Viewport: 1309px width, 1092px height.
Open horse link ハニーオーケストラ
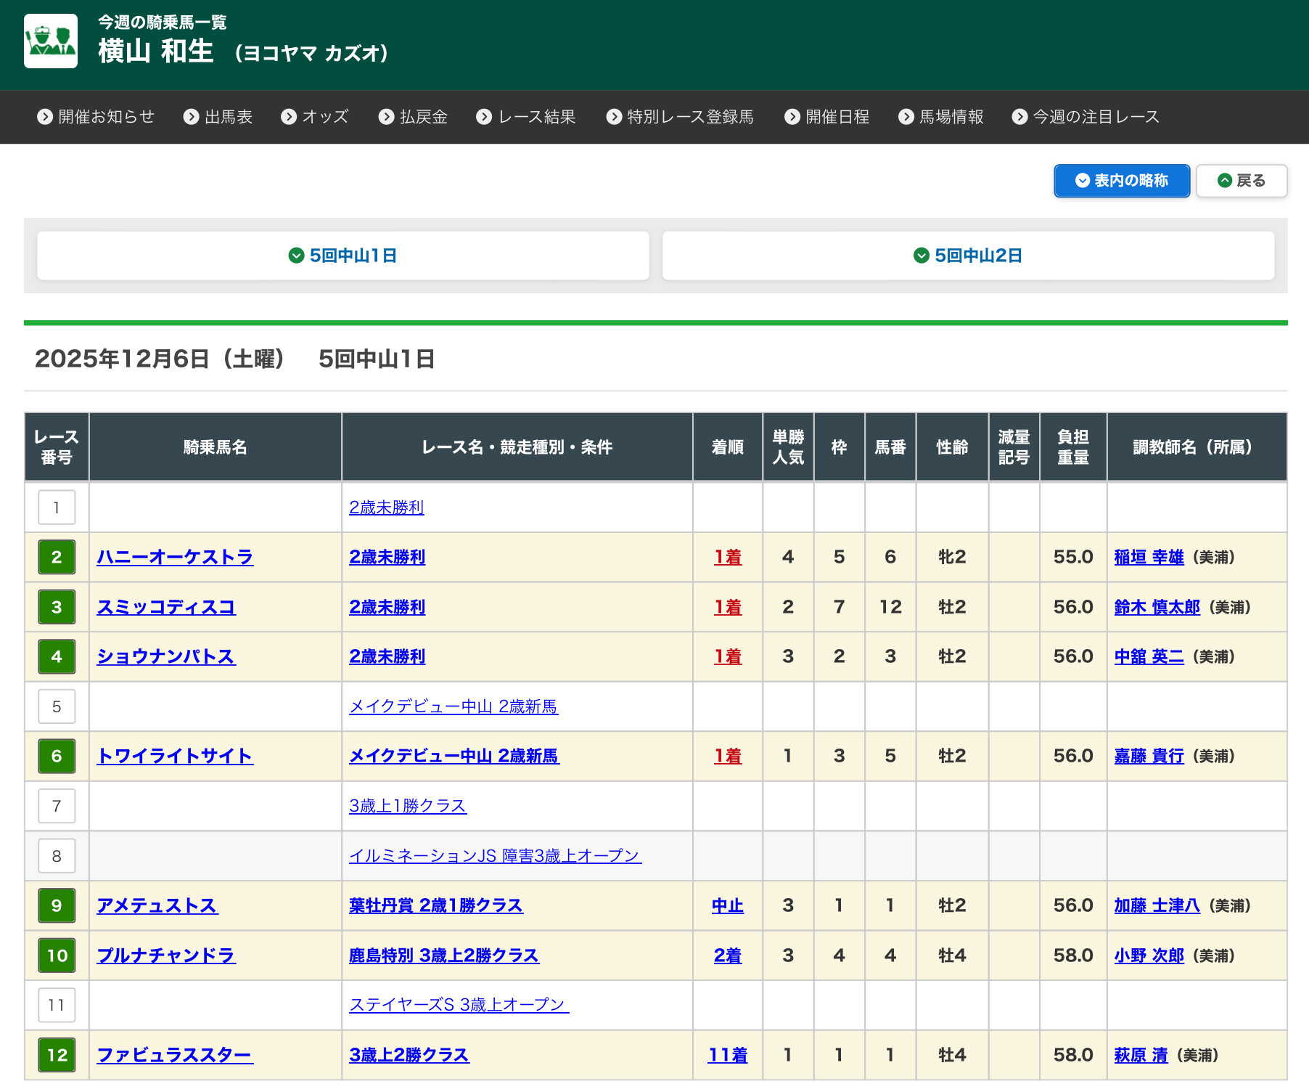[175, 557]
